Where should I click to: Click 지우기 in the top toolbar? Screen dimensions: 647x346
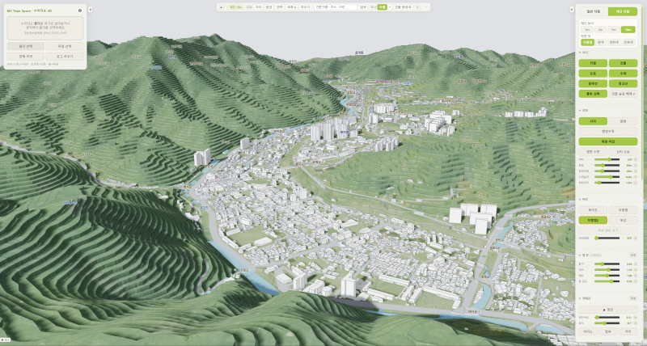point(306,7)
